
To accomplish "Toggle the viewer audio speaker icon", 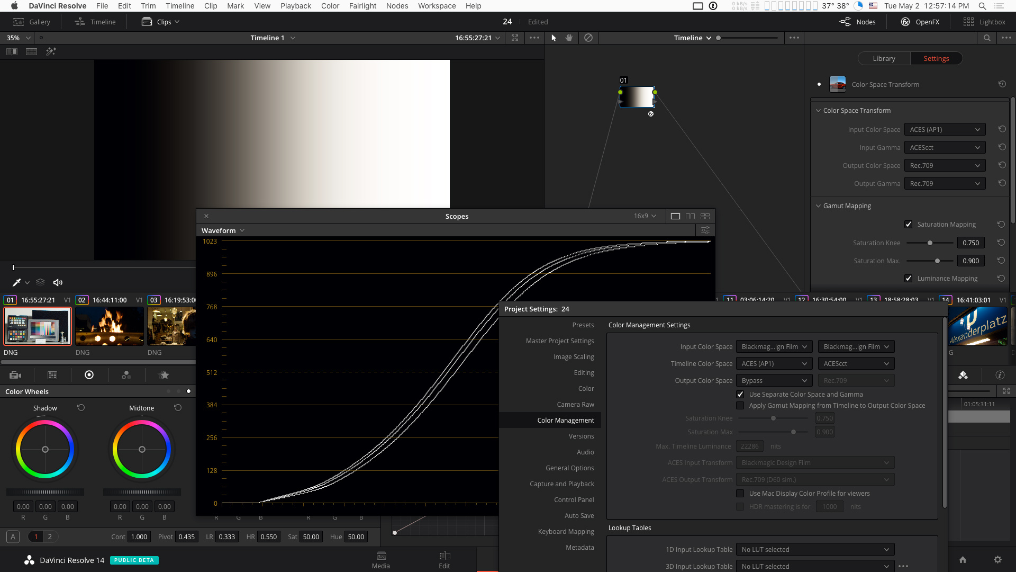I will (58, 282).
